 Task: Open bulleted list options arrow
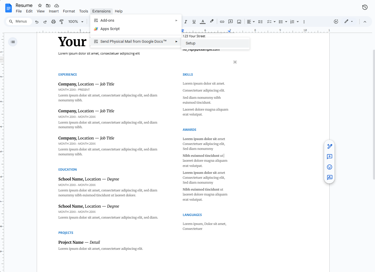tap(286, 22)
